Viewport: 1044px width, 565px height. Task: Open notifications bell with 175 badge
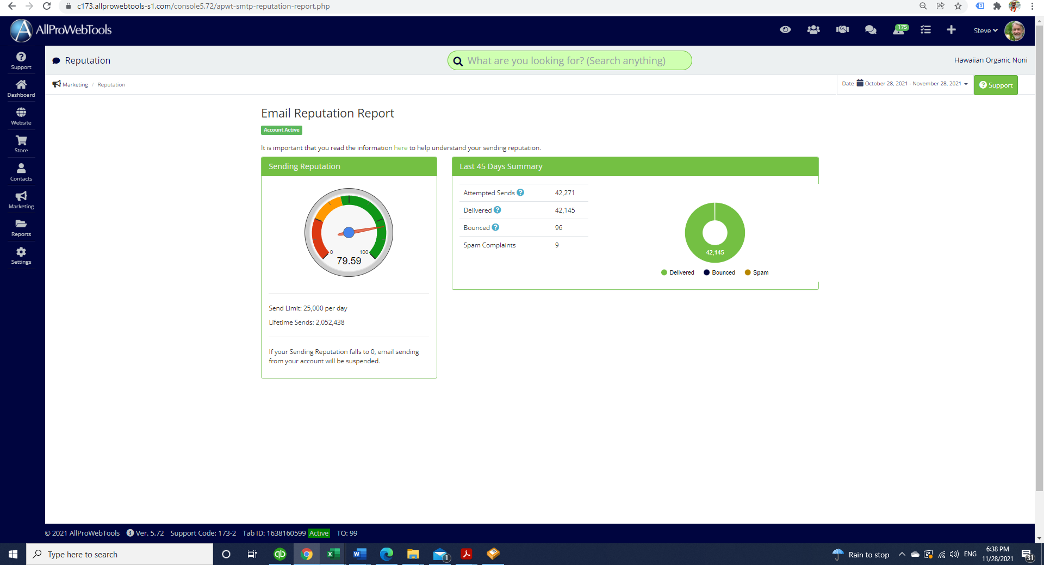900,29
